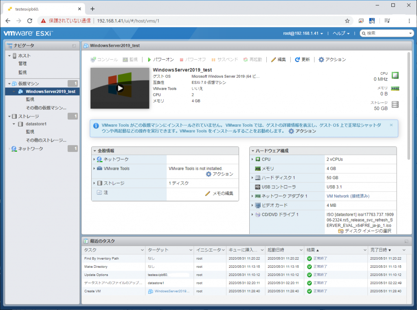Open the Help menu
The height and width of the screenshot is (310, 417).
[x=341, y=33]
